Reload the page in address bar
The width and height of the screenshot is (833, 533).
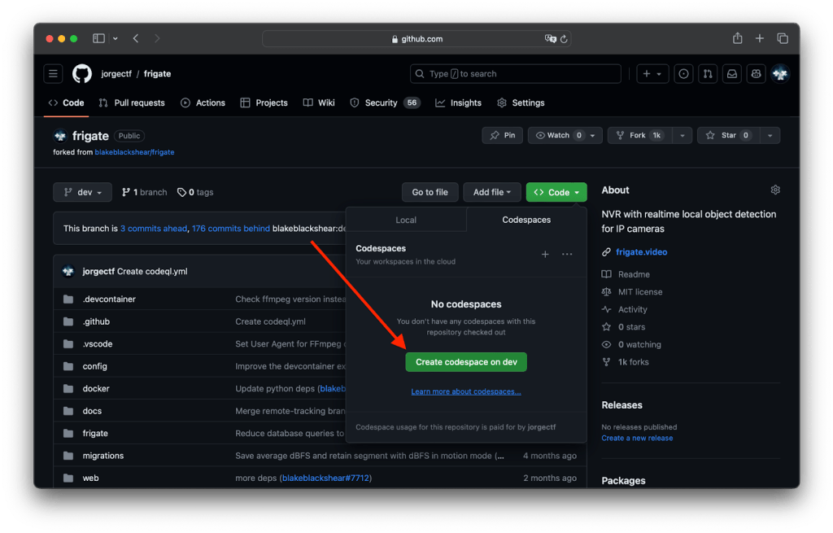click(x=564, y=39)
